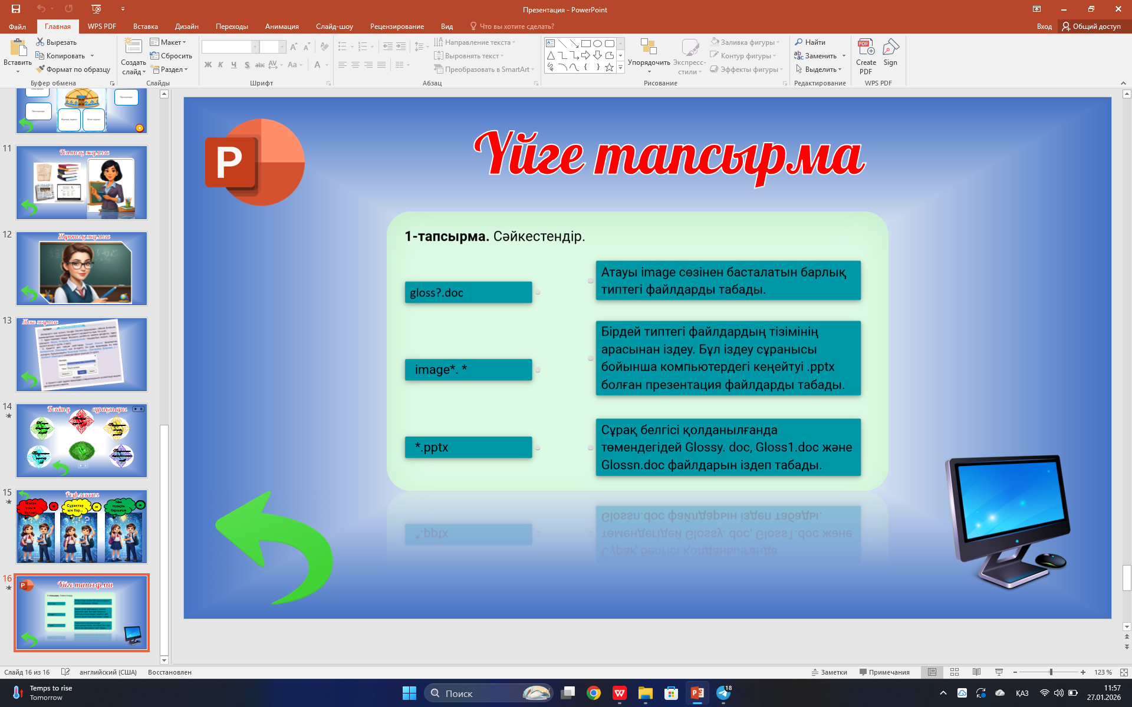
Task: Open Экспресс-стили quick styles
Action: point(689,56)
